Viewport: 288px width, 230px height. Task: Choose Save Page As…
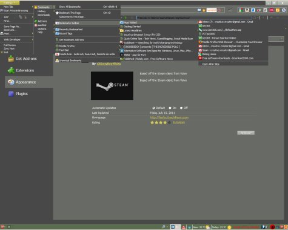tap(12, 27)
